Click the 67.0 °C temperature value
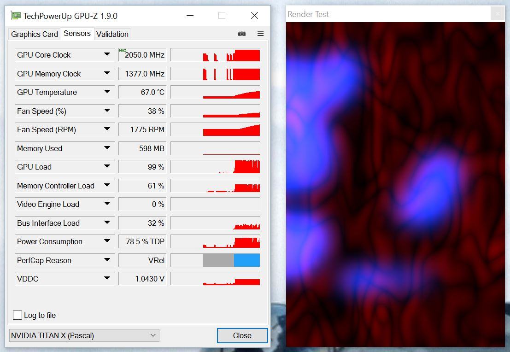 pos(142,92)
